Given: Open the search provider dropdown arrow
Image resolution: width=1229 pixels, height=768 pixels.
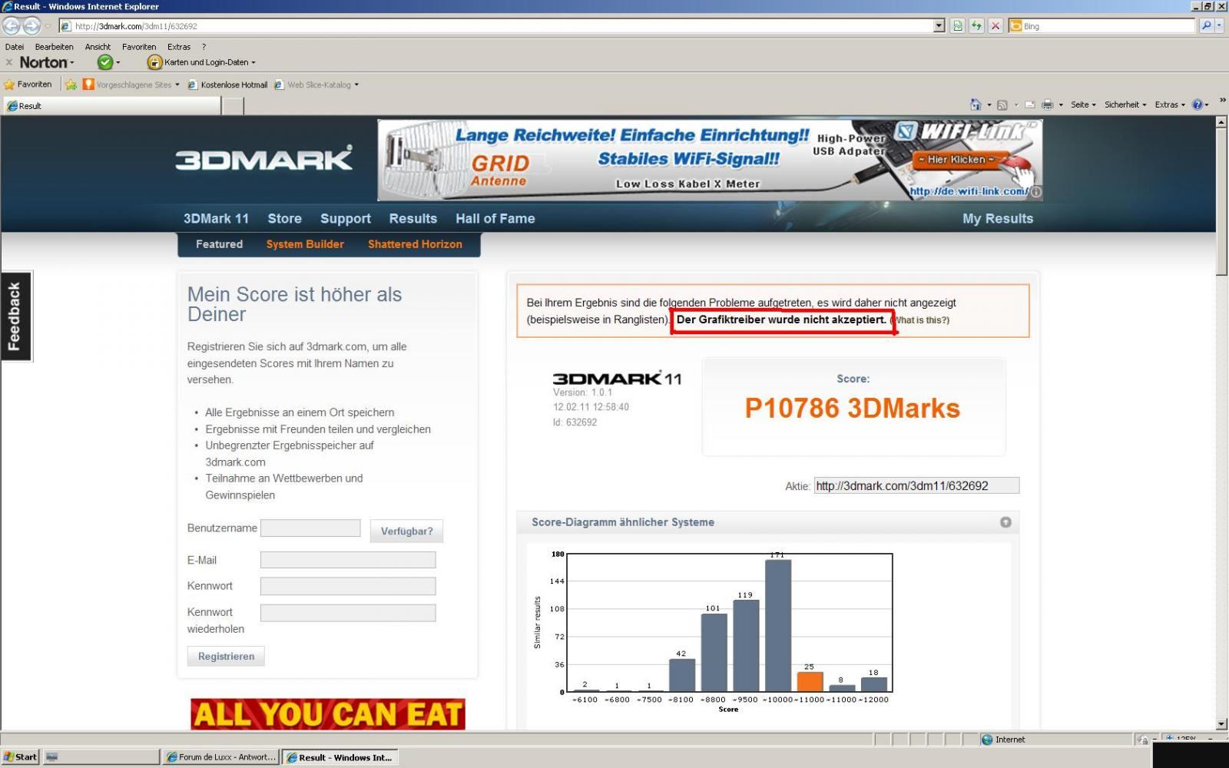Looking at the screenshot, I should point(1219,26).
